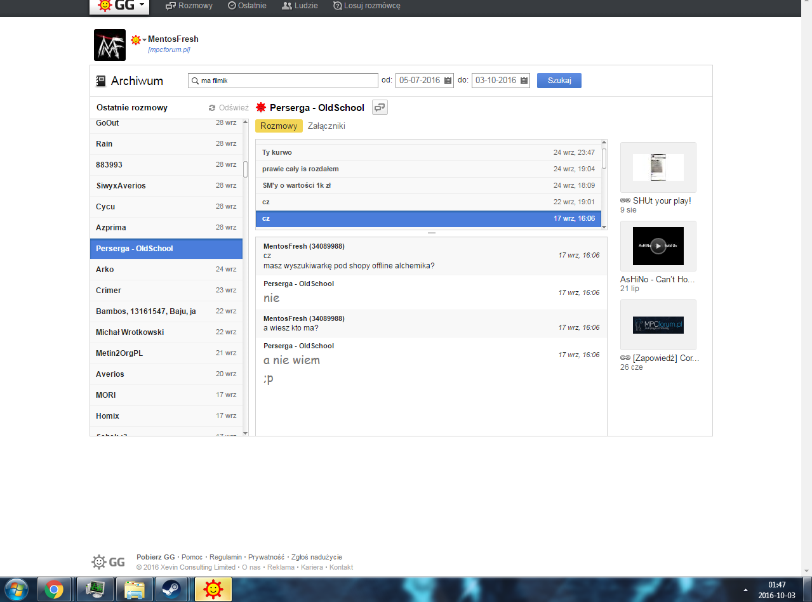Image resolution: width=812 pixels, height=602 pixels.
Task: Open the MPCforum.pl attachment thumbnail
Action: coord(658,325)
